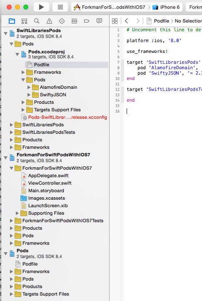202x301 pixels.
Task: Select the Pods.xcodeproj project icon
Action: tap(24, 54)
